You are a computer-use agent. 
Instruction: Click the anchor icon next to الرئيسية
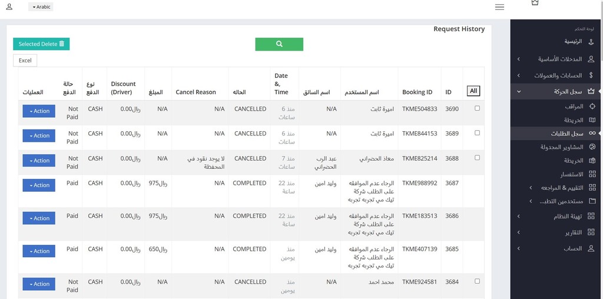[x=591, y=42]
